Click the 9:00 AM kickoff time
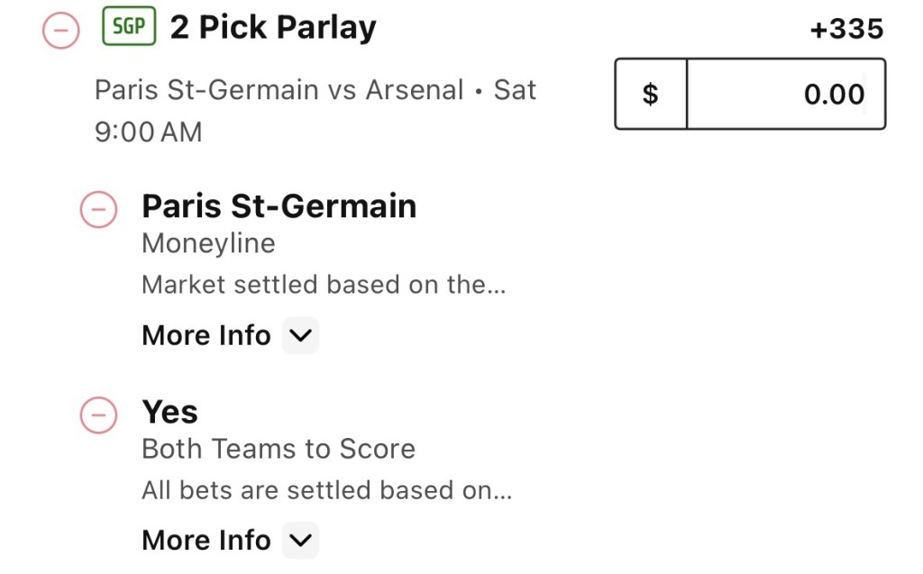The image size is (923, 574). pyautogui.click(x=149, y=132)
